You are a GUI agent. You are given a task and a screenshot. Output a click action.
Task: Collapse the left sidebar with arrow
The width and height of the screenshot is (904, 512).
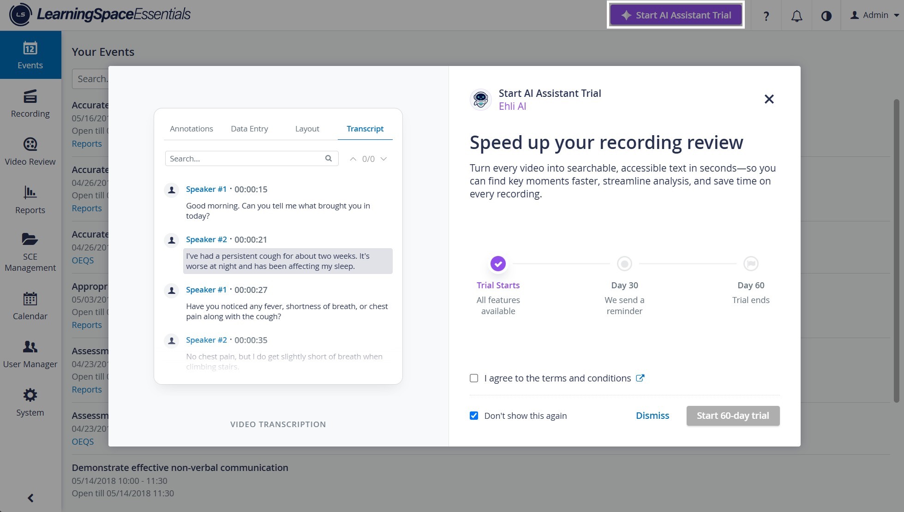pos(30,498)
